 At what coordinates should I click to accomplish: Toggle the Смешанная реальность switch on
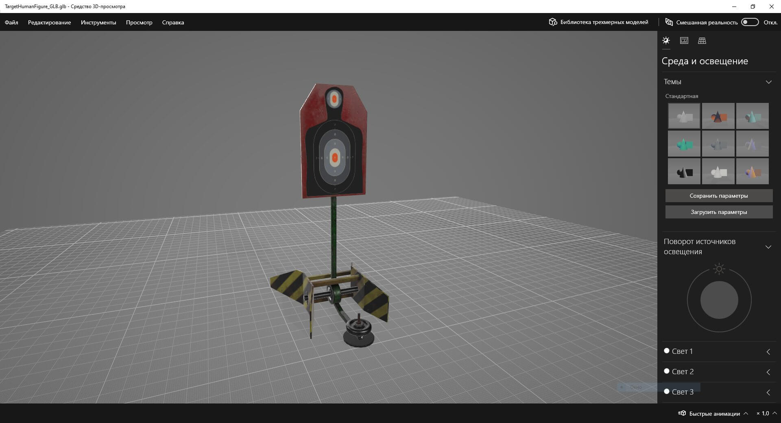[x=750, y=22]
